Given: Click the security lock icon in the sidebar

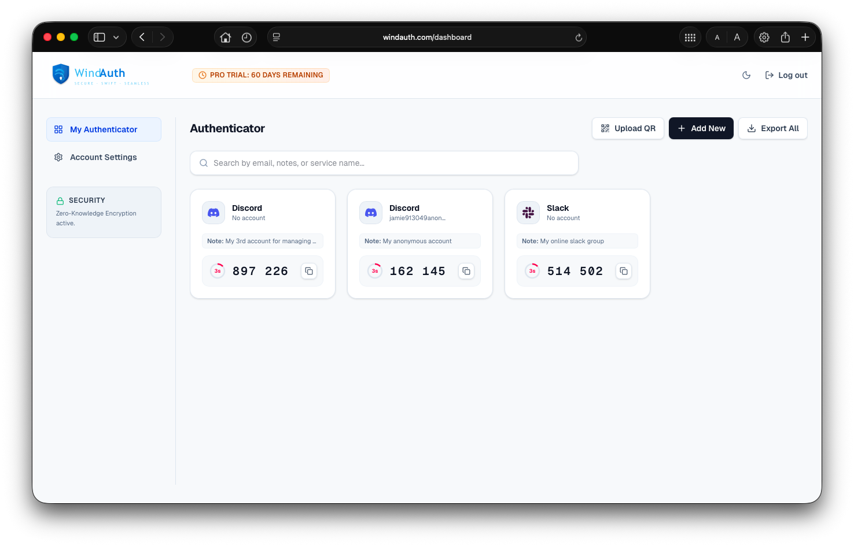Looking at the screenshot, I should [60, 200].
